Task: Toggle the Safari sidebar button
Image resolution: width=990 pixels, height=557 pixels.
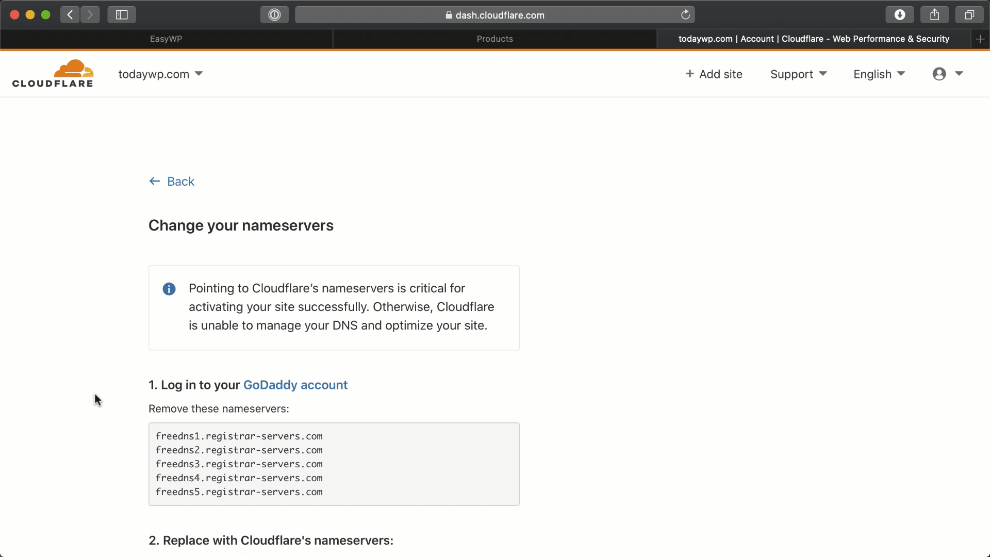Action: [122, 15]
